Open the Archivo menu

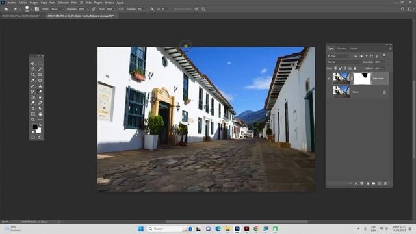coord(12,3)
